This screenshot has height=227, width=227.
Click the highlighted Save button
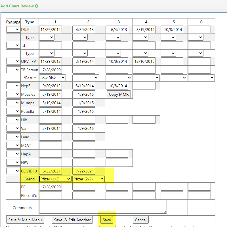pyautogui.click(x=107, y=220)
